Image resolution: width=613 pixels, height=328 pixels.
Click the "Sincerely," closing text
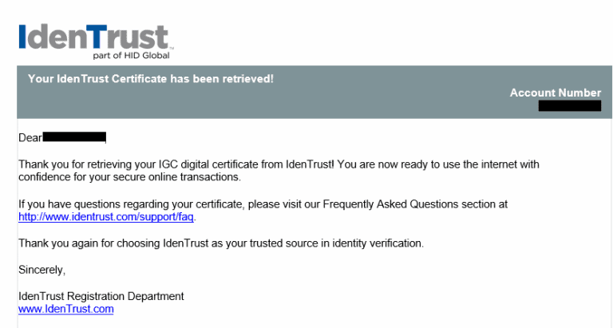click(x=42, y=270)
